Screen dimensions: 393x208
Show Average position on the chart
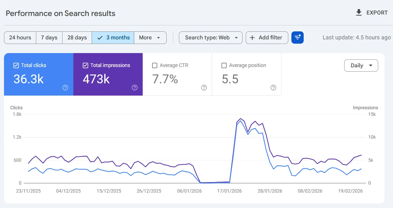click(224, 65)
